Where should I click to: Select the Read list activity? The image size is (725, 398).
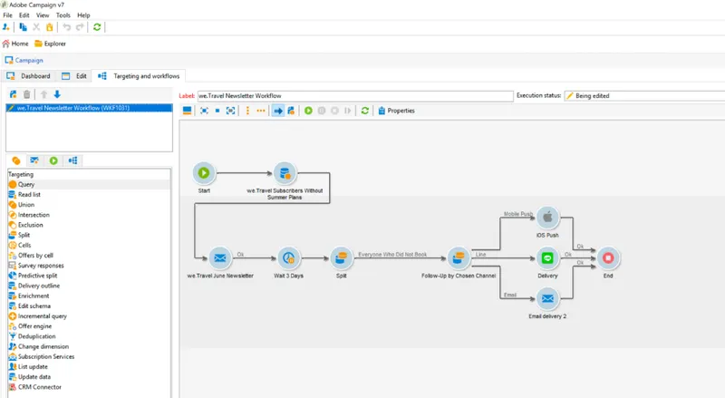tap(89, 194)
